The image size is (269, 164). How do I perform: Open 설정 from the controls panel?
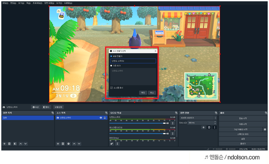[x=243, y=139]
